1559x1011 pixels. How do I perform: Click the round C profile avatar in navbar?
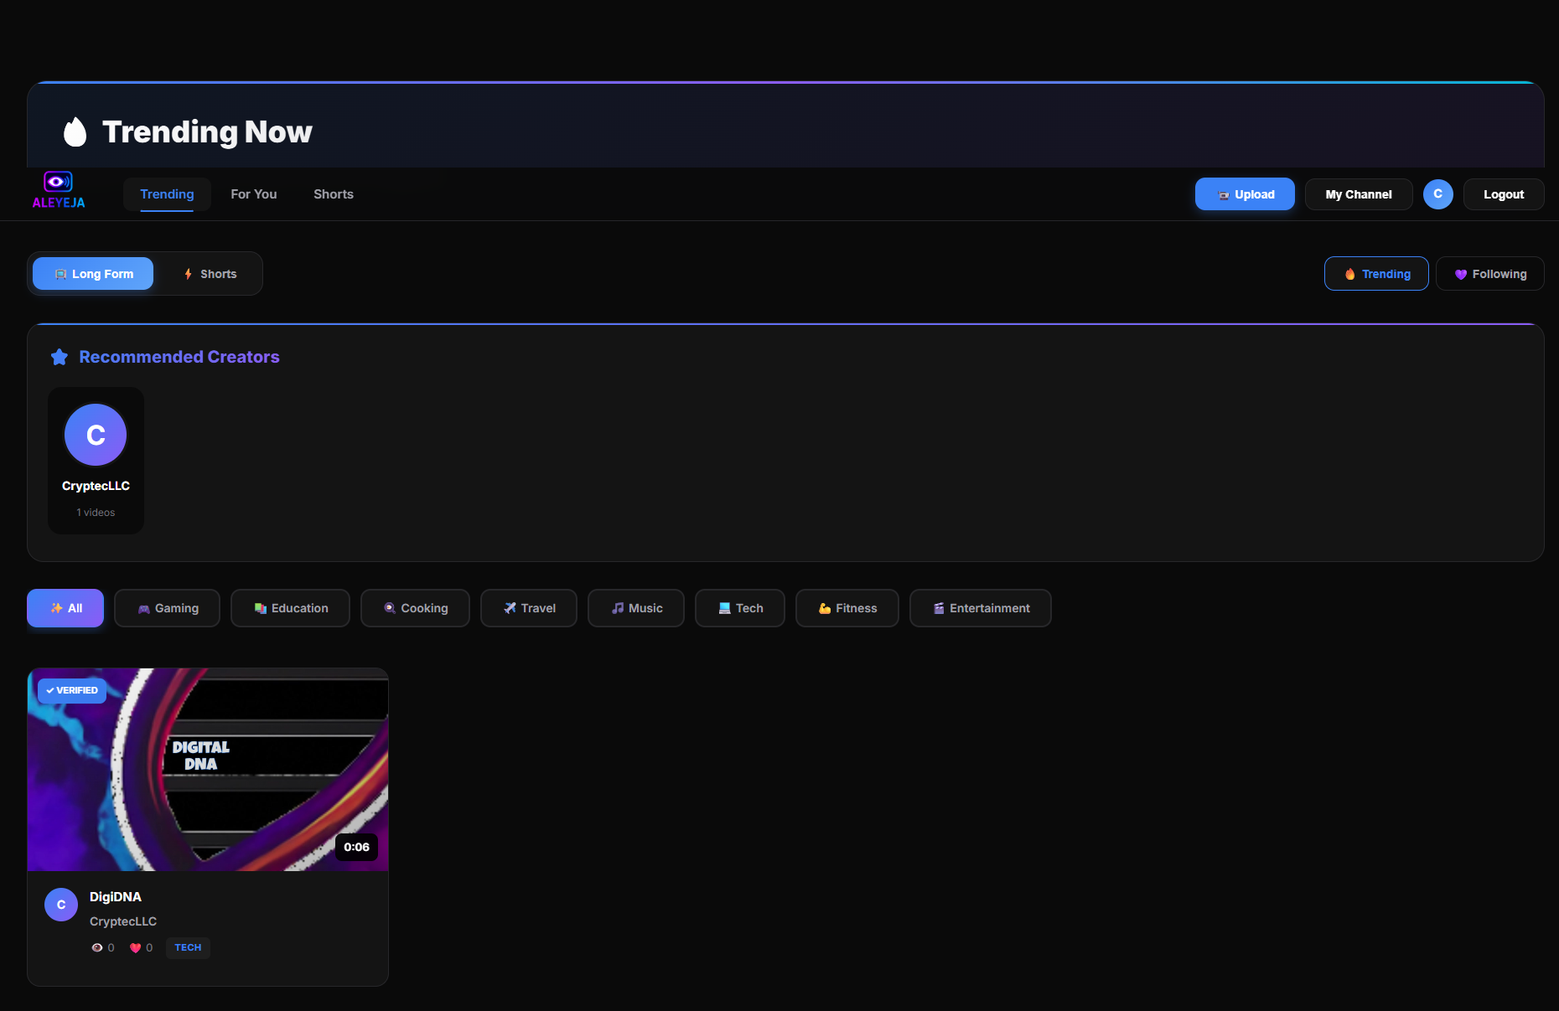point(1437,194)
